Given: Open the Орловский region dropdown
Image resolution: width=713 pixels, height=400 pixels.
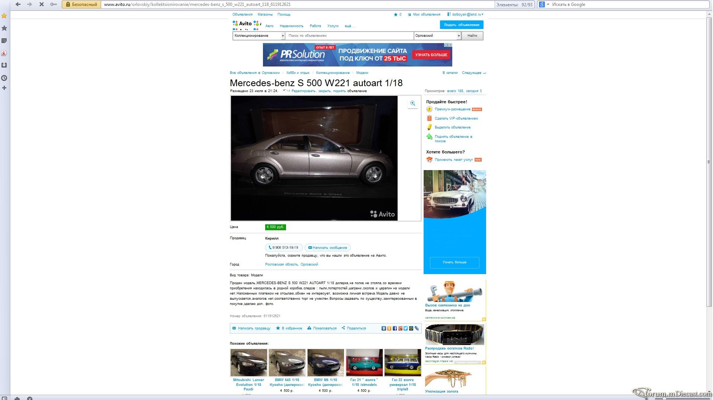Looking at the screenshot, I should coord(437,36).
